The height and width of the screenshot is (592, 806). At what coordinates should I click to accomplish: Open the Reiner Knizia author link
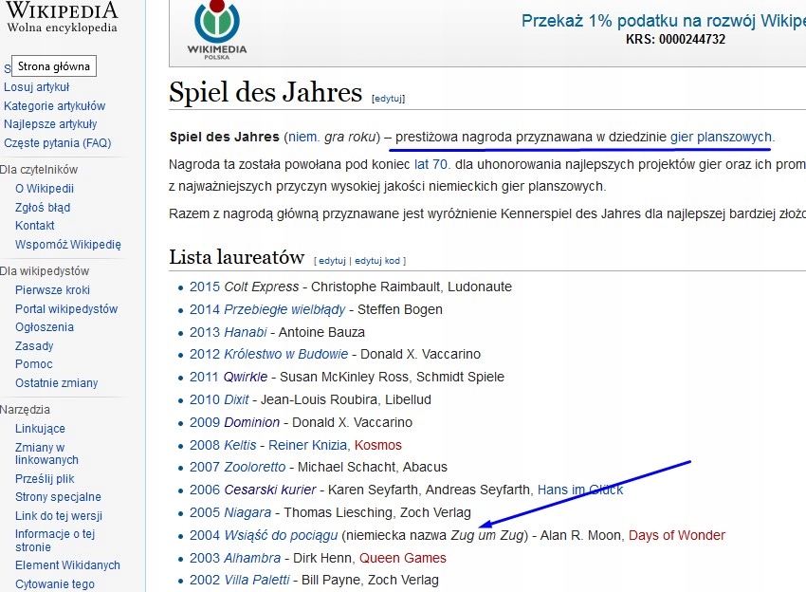307,445
